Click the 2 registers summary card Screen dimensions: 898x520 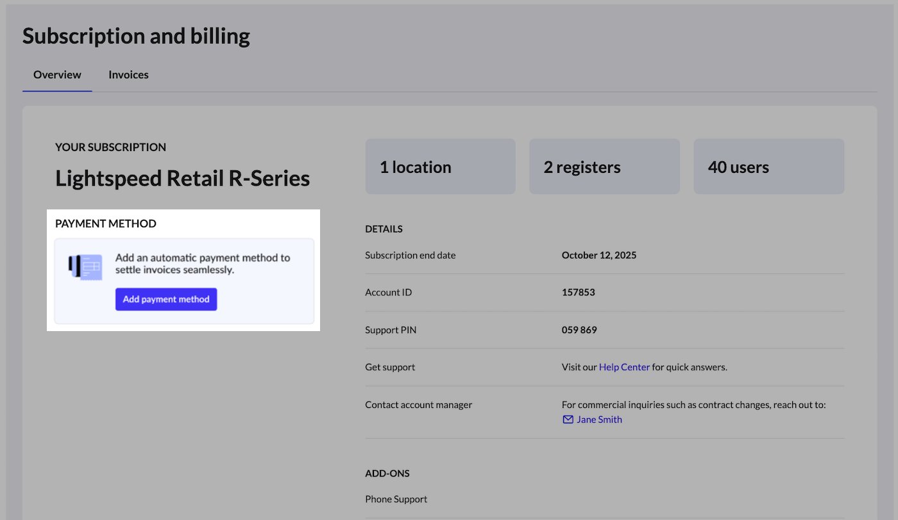[604, 167]
